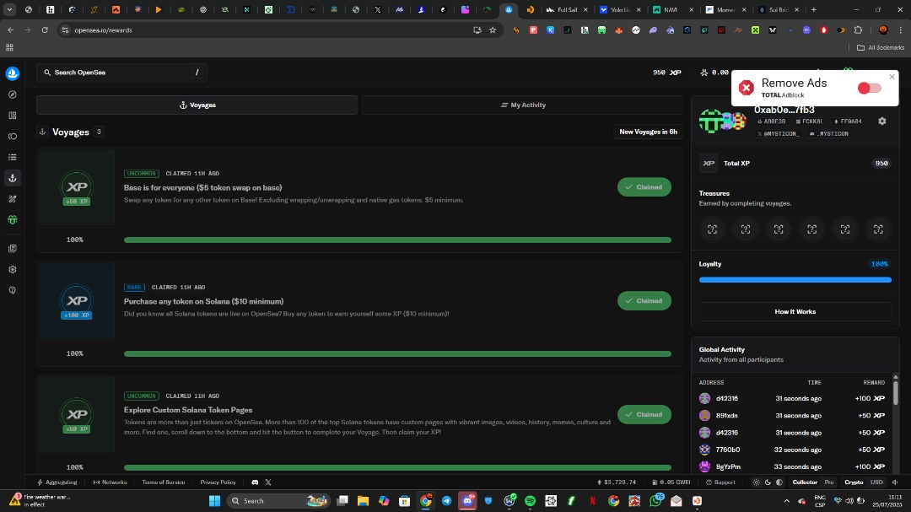Open the compass Discover icon in sidebar
This screenshot has height=512, width=911.
coord(12,94)
